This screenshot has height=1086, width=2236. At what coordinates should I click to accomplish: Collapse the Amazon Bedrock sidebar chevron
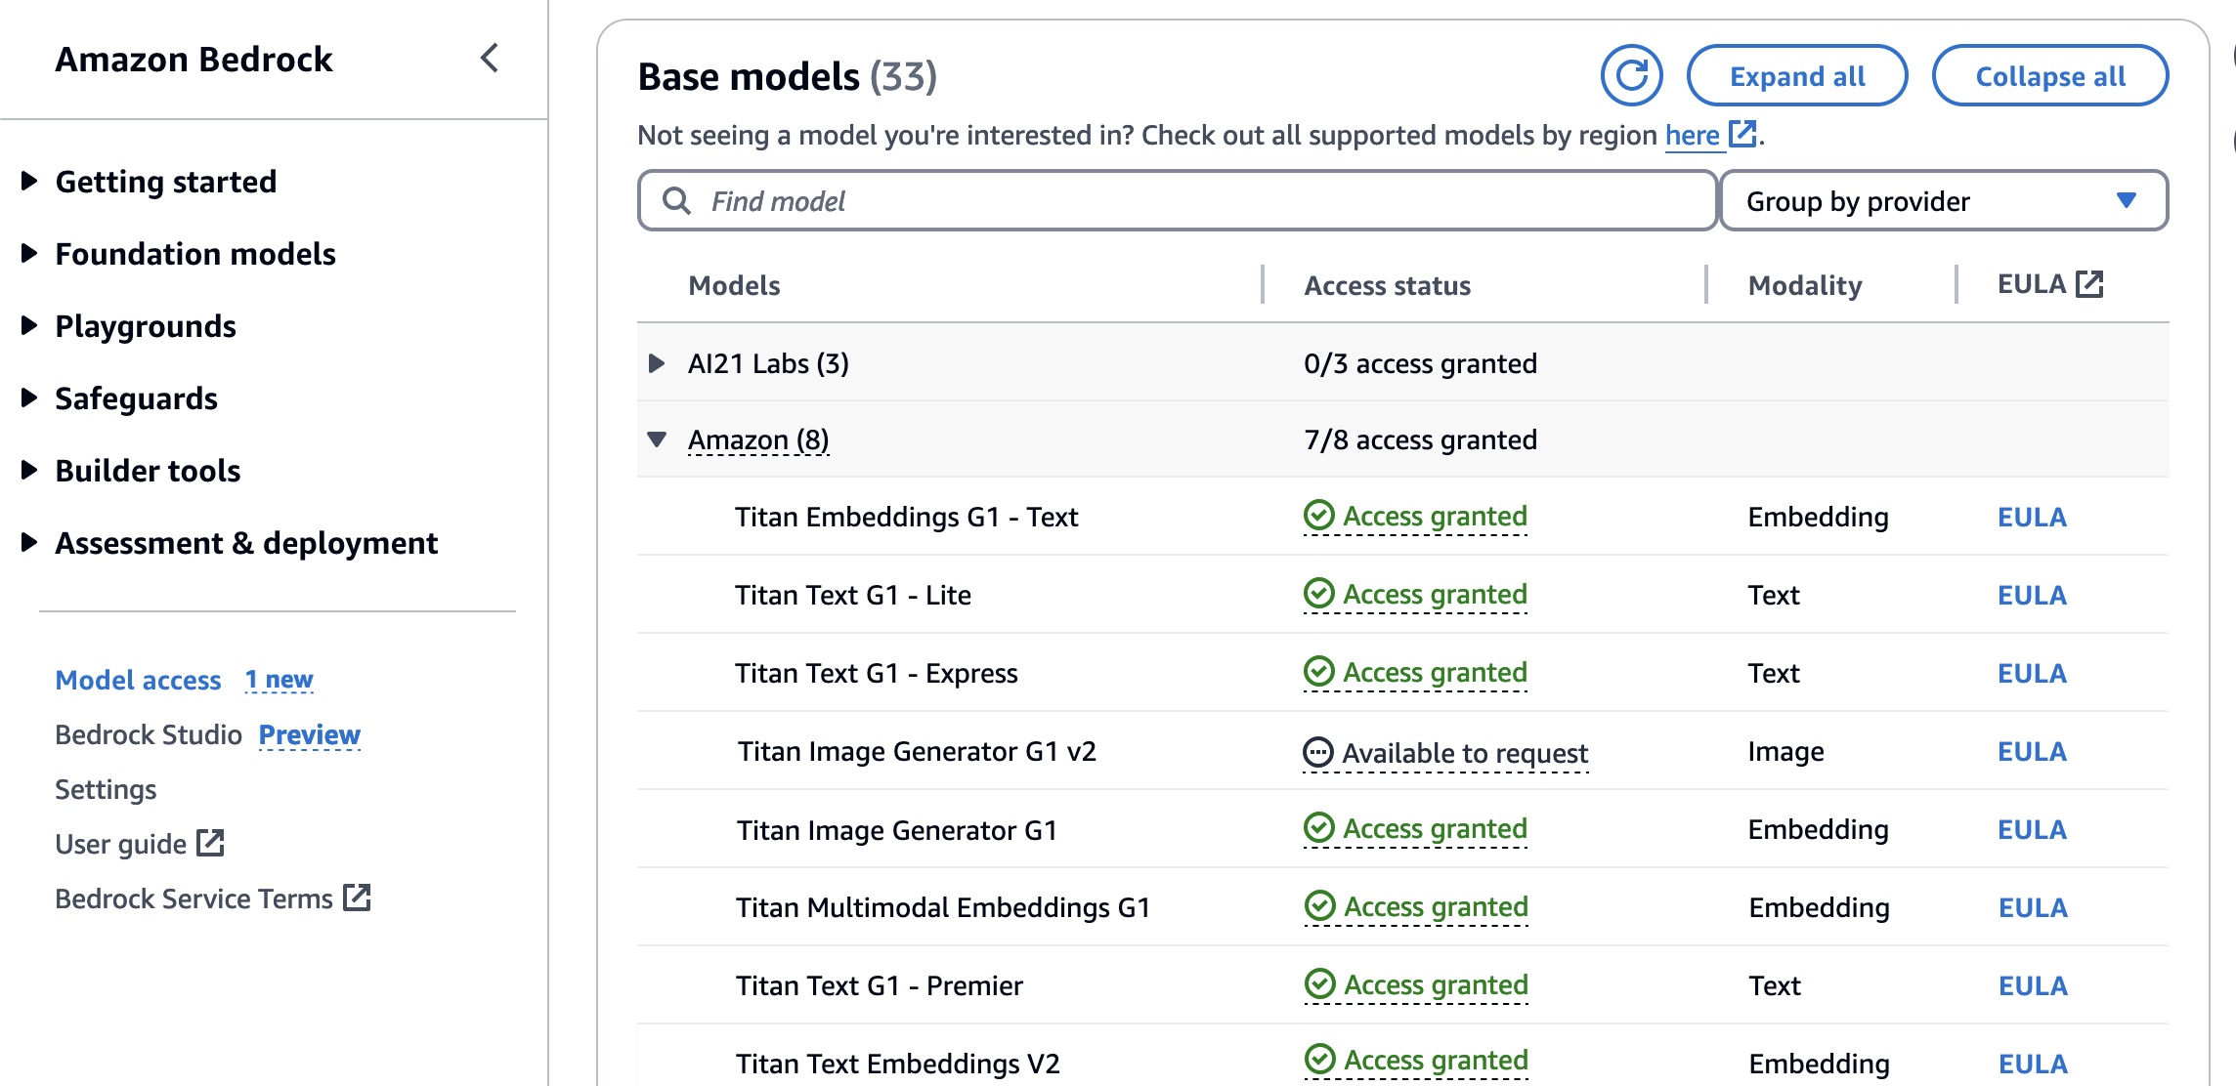point(490,59)
